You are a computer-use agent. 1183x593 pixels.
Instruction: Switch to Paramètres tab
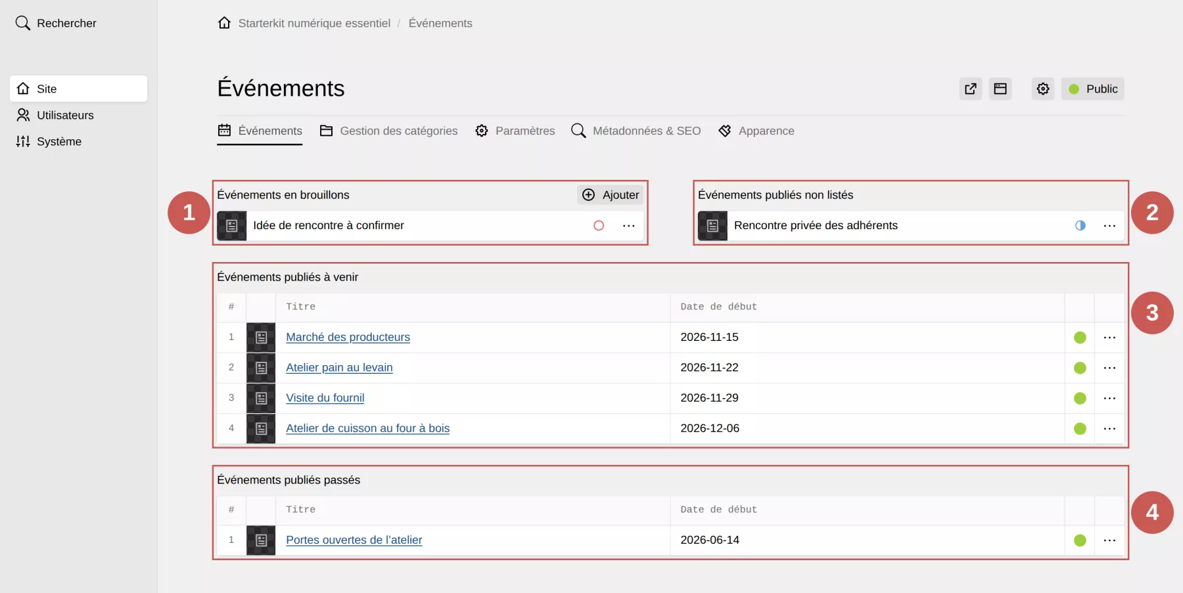pyautogui.click(x=515, y=131)
